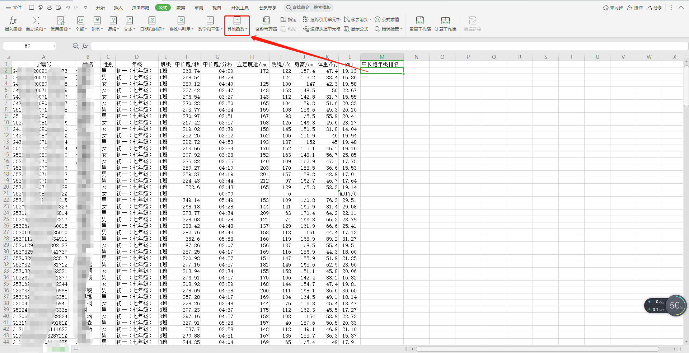Switch to the 开始 tab
This screenshot has height=353, width=689.
pos(100,8)
